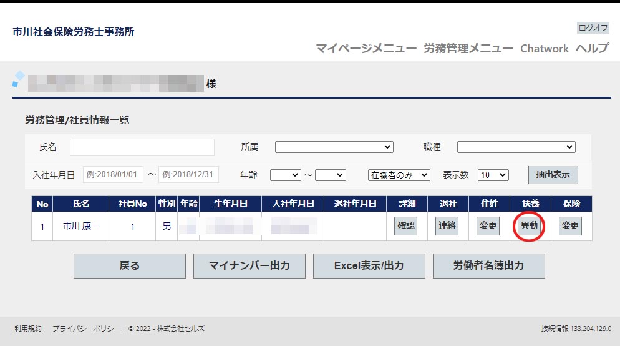620x346 pixels.
Task: Focus the 氏名 search field
Action: [x=142, y=147]
